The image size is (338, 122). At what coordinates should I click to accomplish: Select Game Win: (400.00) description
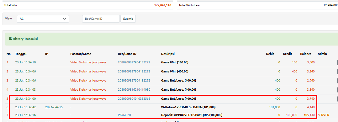click(175, 71)
